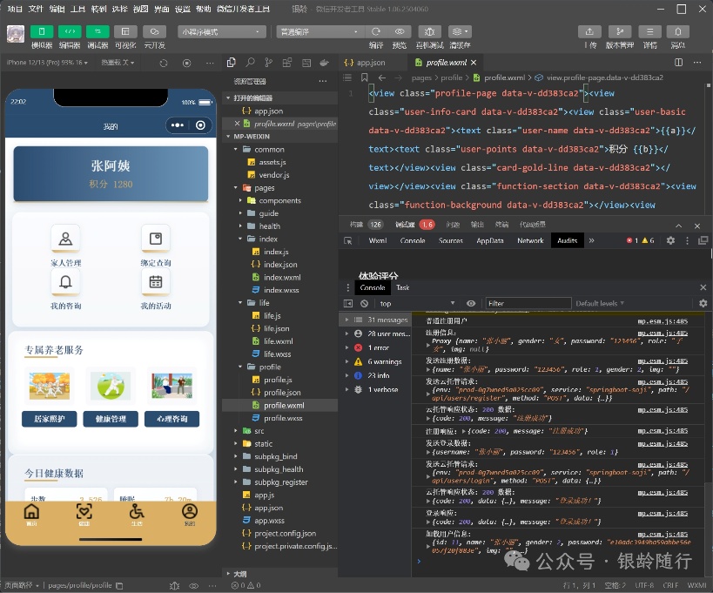Image resolution: width=713 pixels, height=593 pixels.
Task: Click the search icon in the explorer sidebar
Action: point(250,63)
